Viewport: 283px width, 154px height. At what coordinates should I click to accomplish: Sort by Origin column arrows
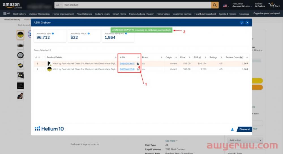click(x=176, y=57)
